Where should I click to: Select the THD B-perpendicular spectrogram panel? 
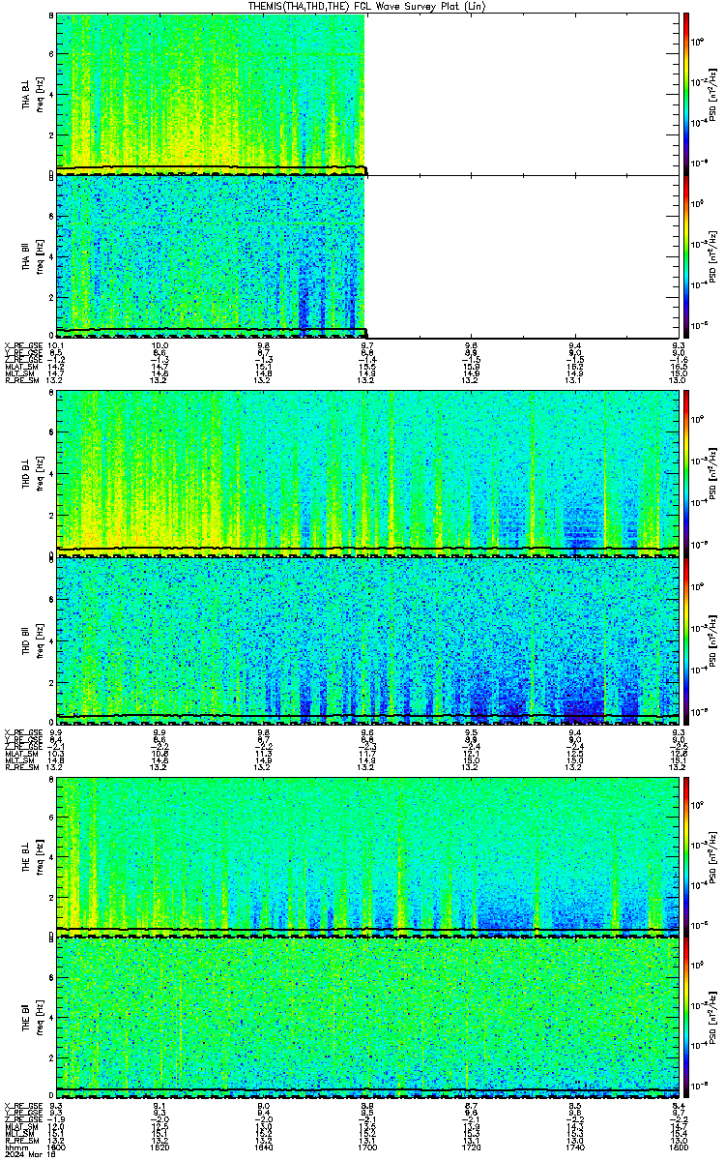[367, 473]
